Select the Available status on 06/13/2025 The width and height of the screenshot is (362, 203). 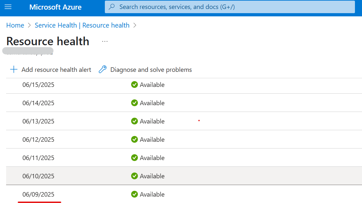coord(134,121)
